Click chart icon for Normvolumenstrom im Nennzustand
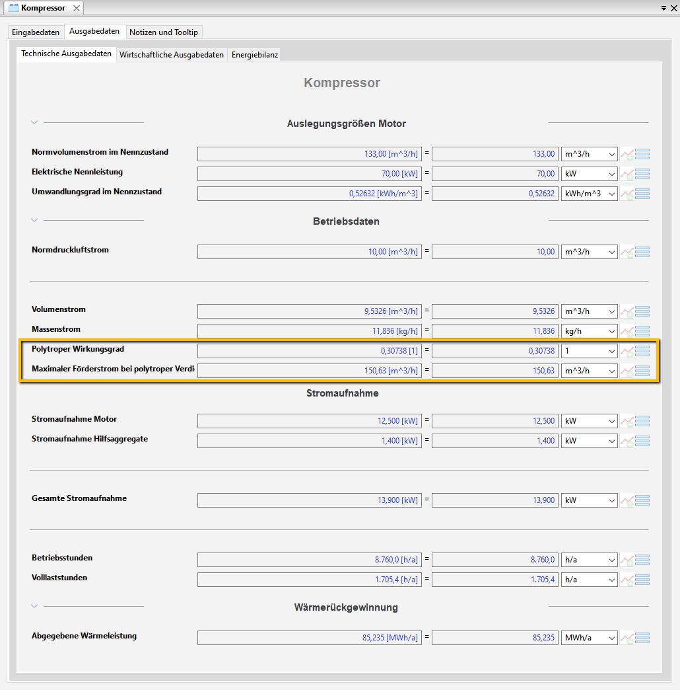This screenshot has height=690, width=680. click(627, 154)
